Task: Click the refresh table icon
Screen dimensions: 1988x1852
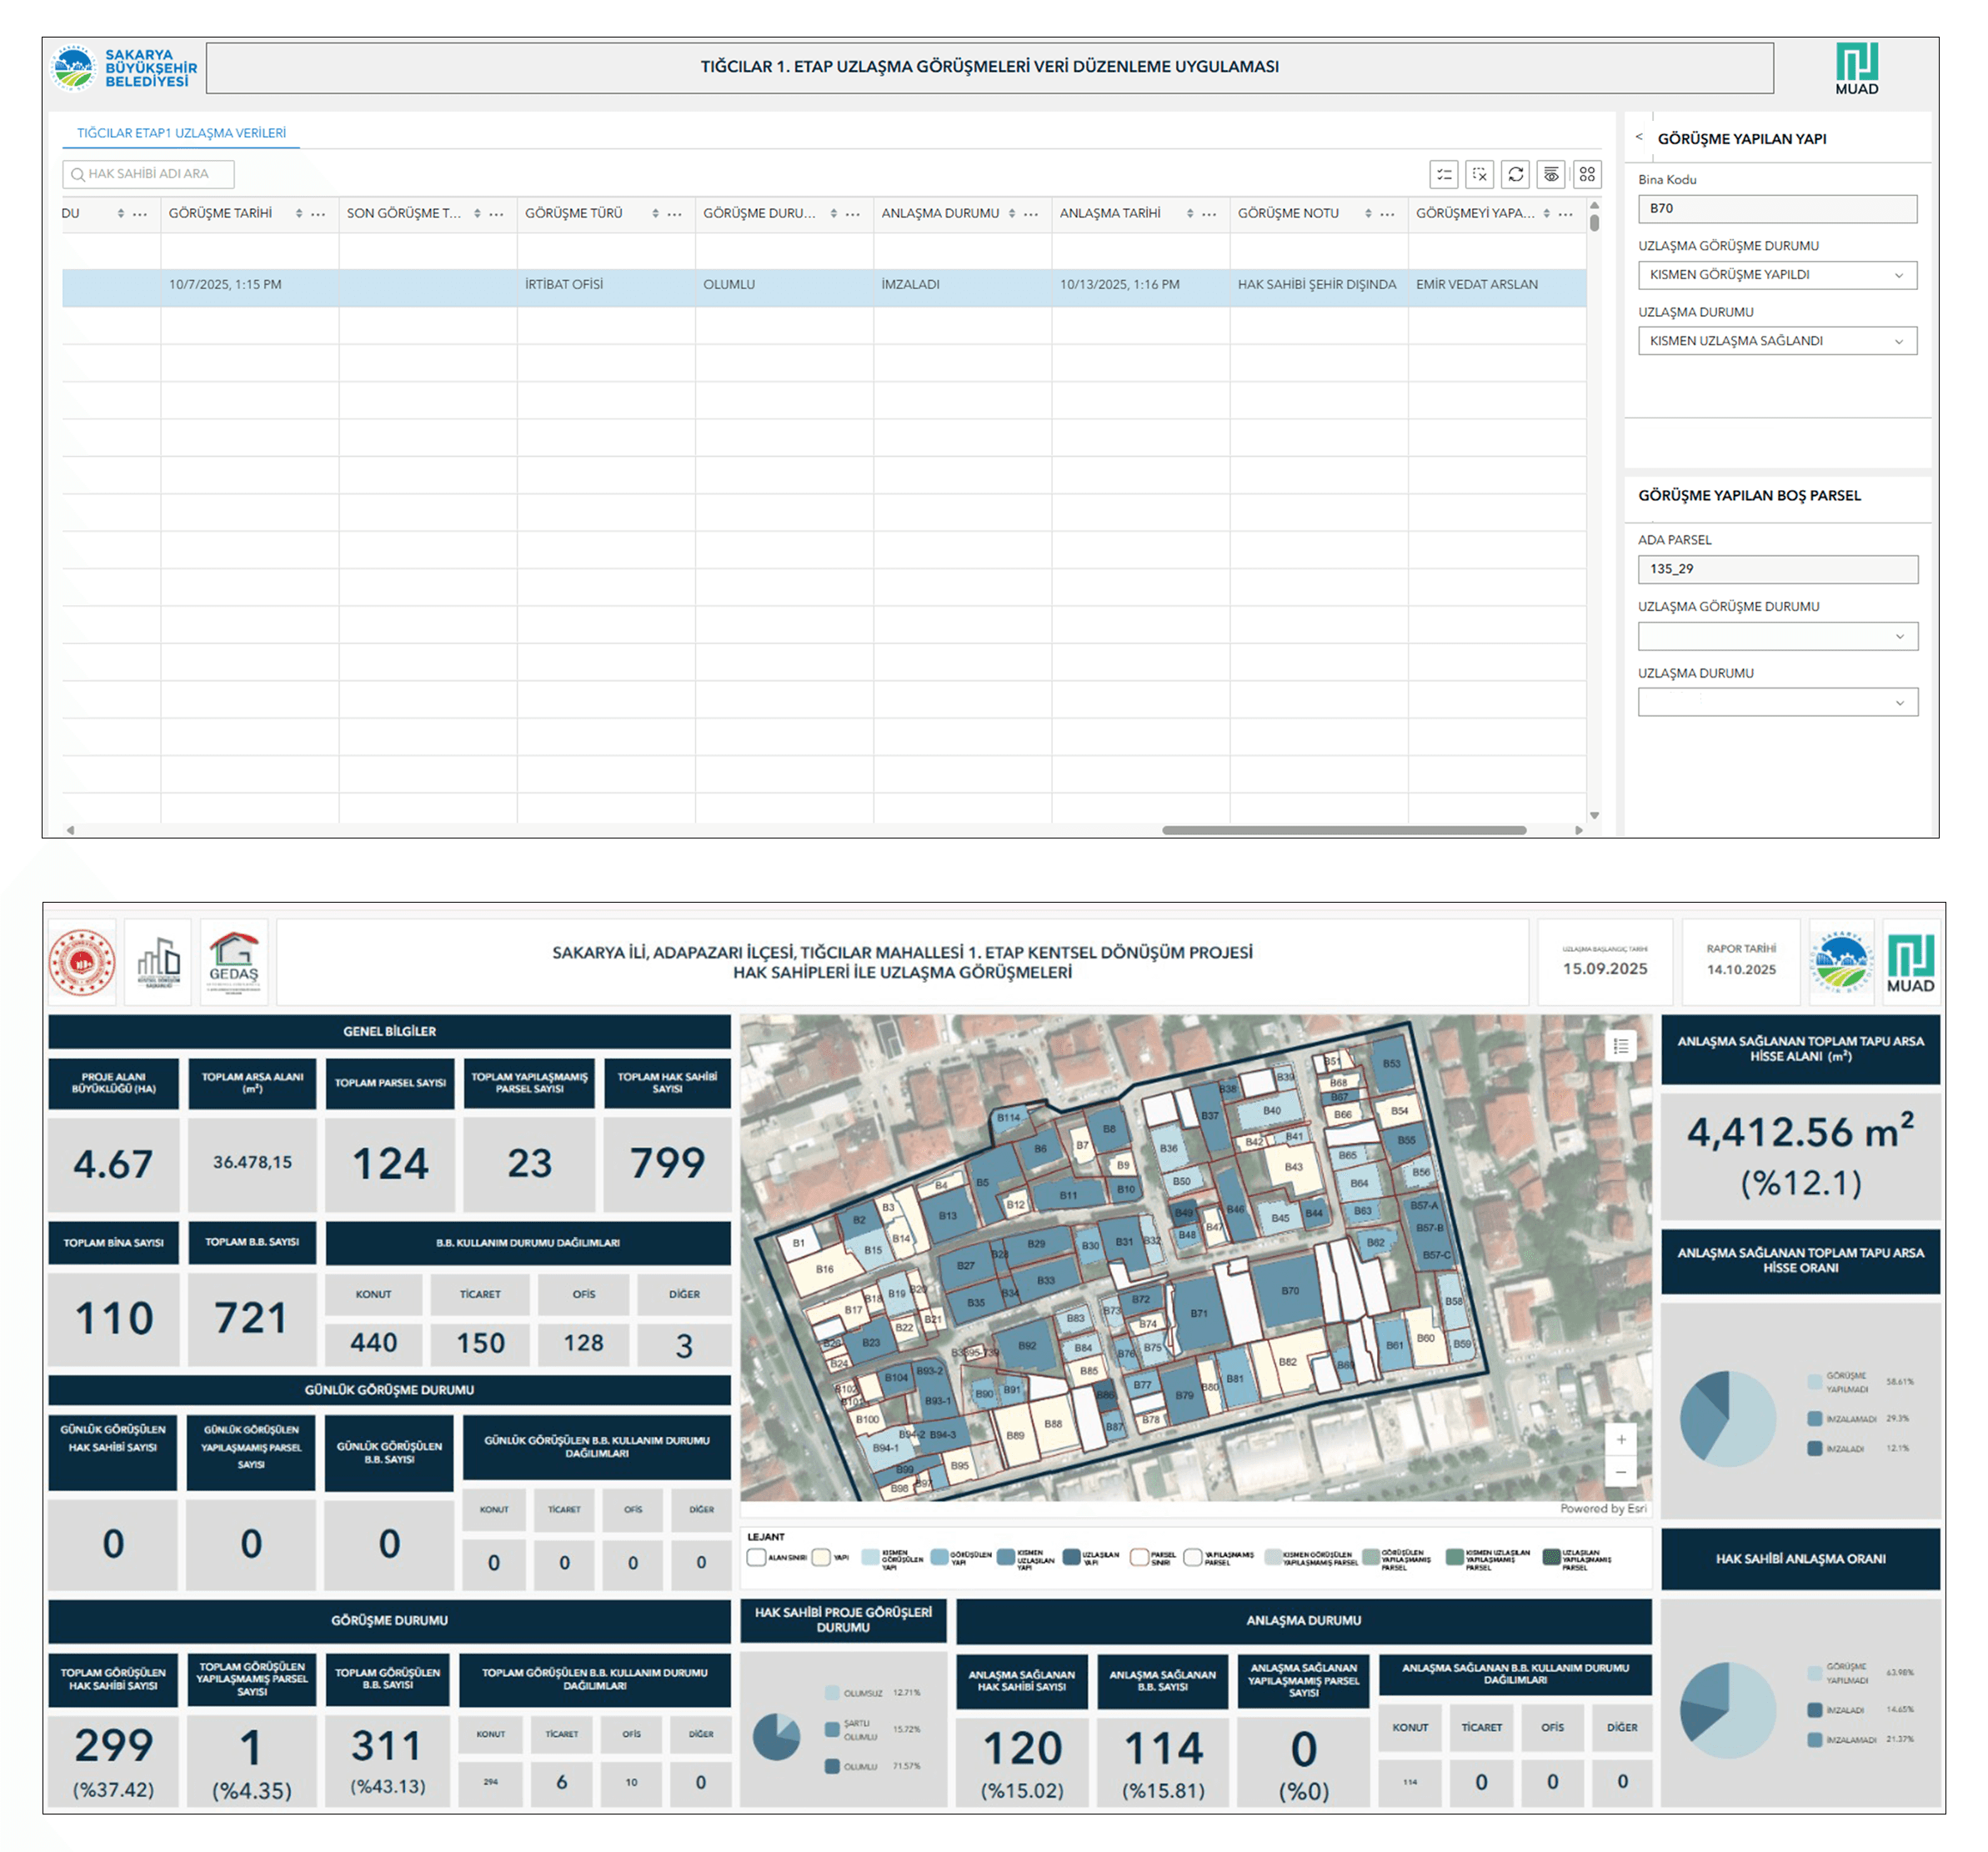Action: 1516,174
